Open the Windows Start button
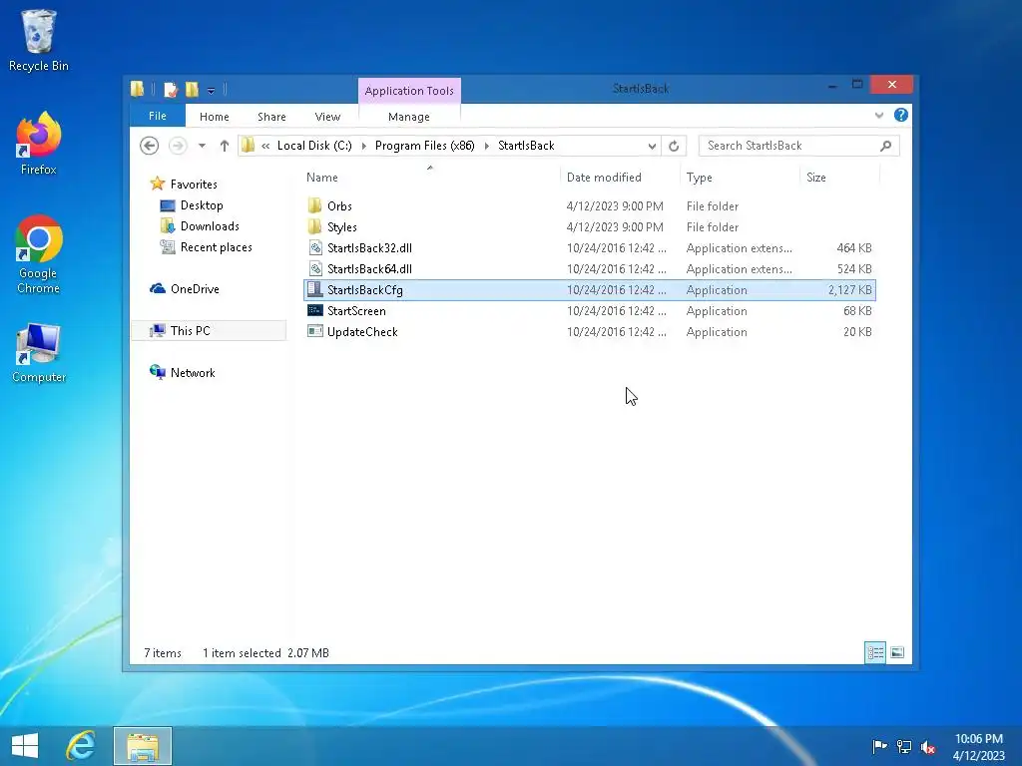1022x766 pixels. pyautogui.click(x=25, y=746)
